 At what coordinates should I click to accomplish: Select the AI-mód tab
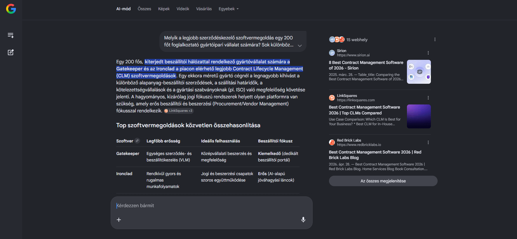pos(123,9)
